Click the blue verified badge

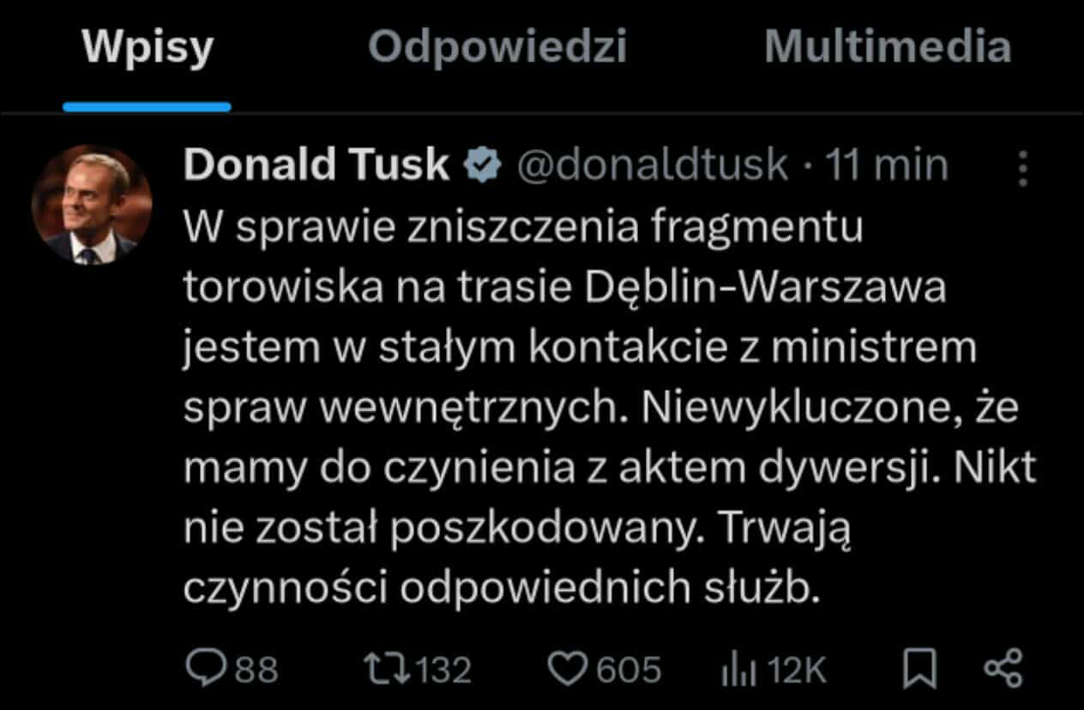483,165
